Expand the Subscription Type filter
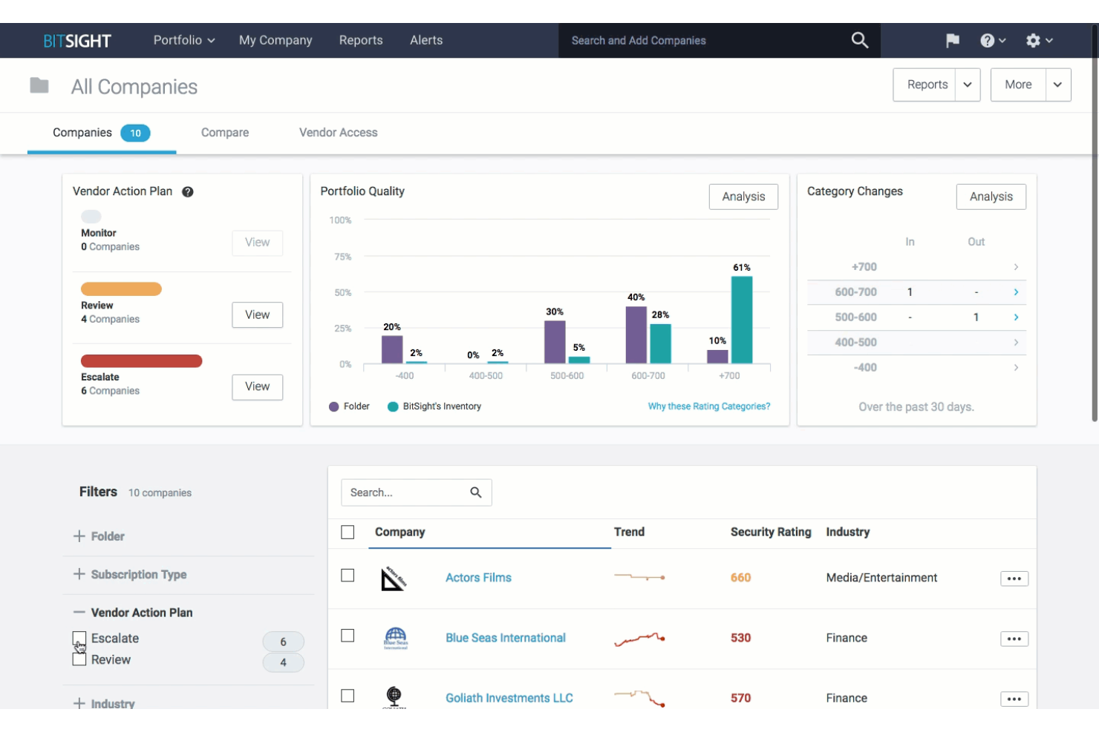Image resolution: width=1099 pixels, height=732 pixels. click(x=79, y=574)
